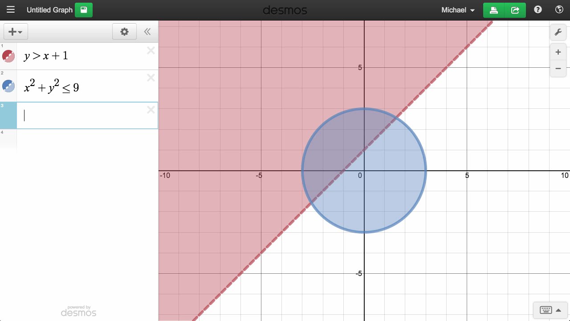Click the print graph icon
Screen dimensions: 570x321
point(494,10)
